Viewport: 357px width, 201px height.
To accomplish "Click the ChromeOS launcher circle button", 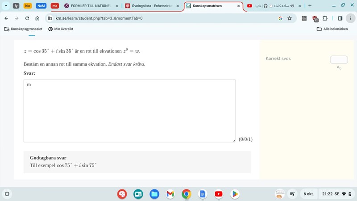I will coord(7,194).
